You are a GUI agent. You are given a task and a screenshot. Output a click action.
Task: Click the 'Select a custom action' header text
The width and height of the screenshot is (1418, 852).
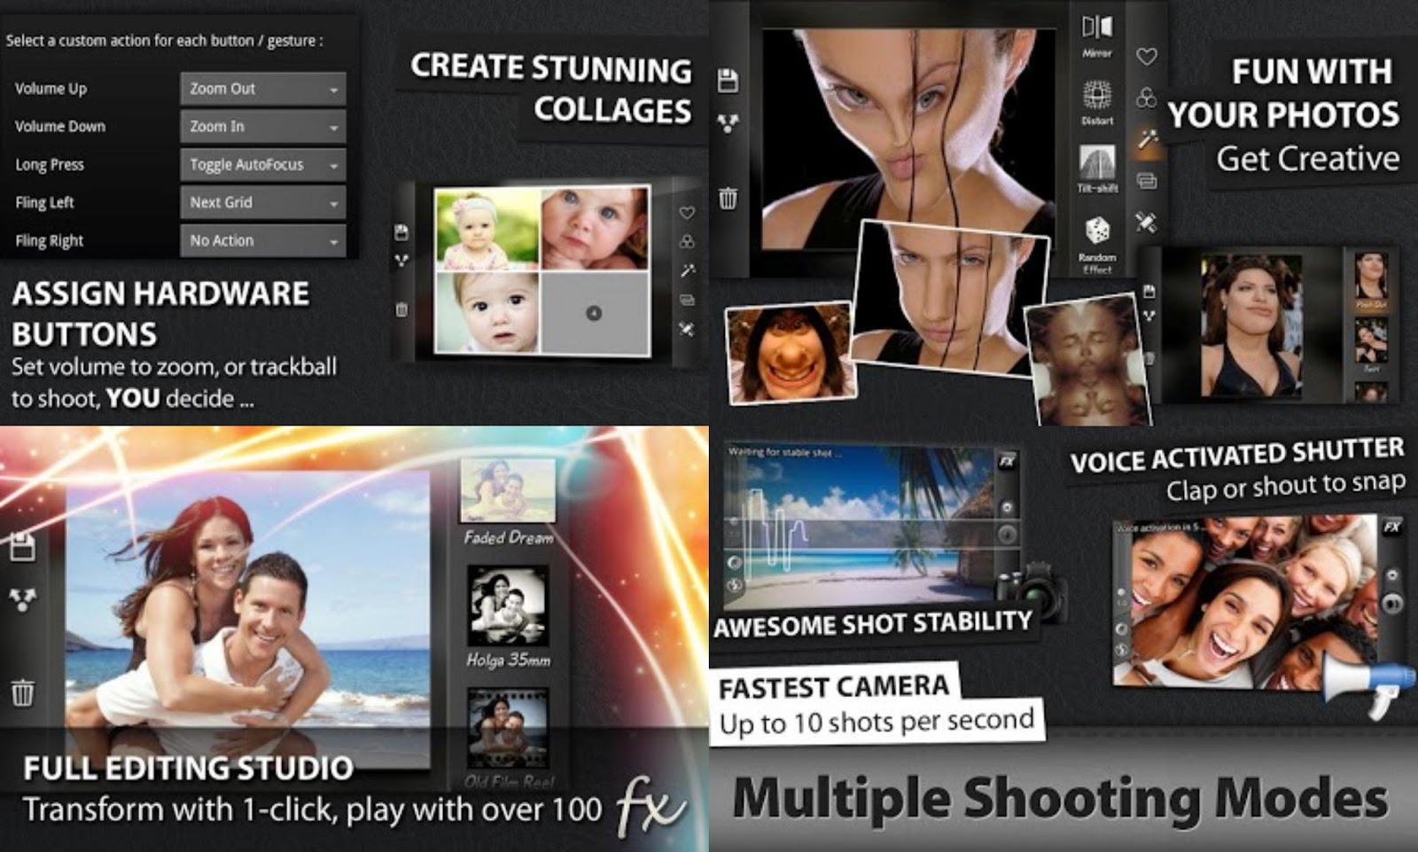tap(164, 41)
